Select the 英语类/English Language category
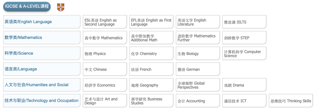Viewport: 317px width, 110px height. (x=42, y=22)
